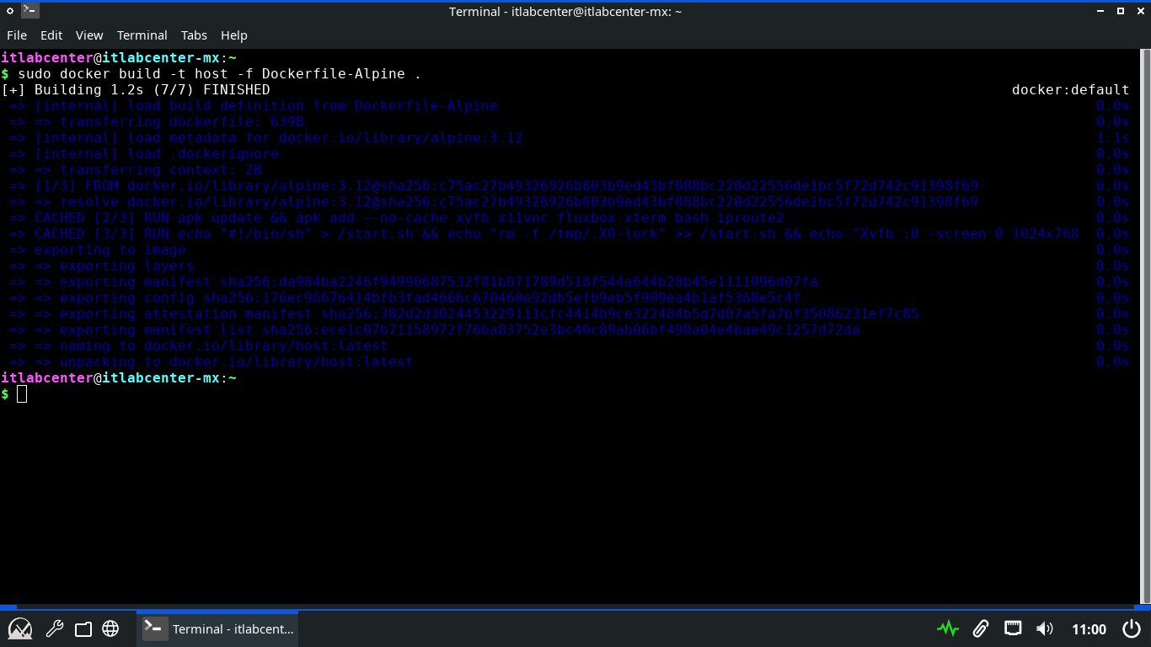The height and width of the screenshot is (647, 1151).
Task: Click the Terminal taskbar window button
Action: coord(217,628)
